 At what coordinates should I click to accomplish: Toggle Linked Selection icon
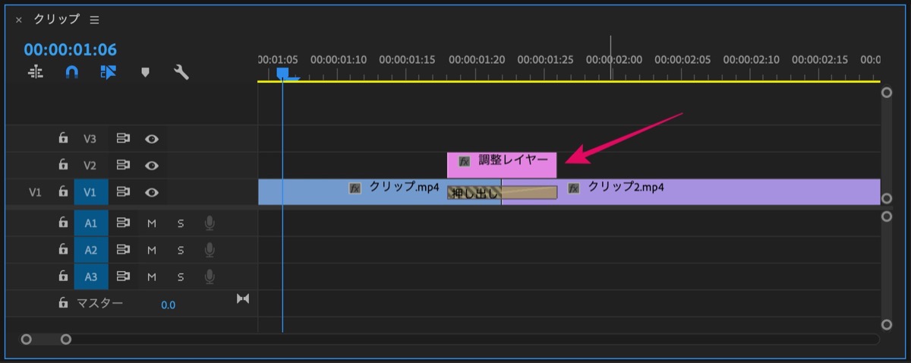pos(108,73)
